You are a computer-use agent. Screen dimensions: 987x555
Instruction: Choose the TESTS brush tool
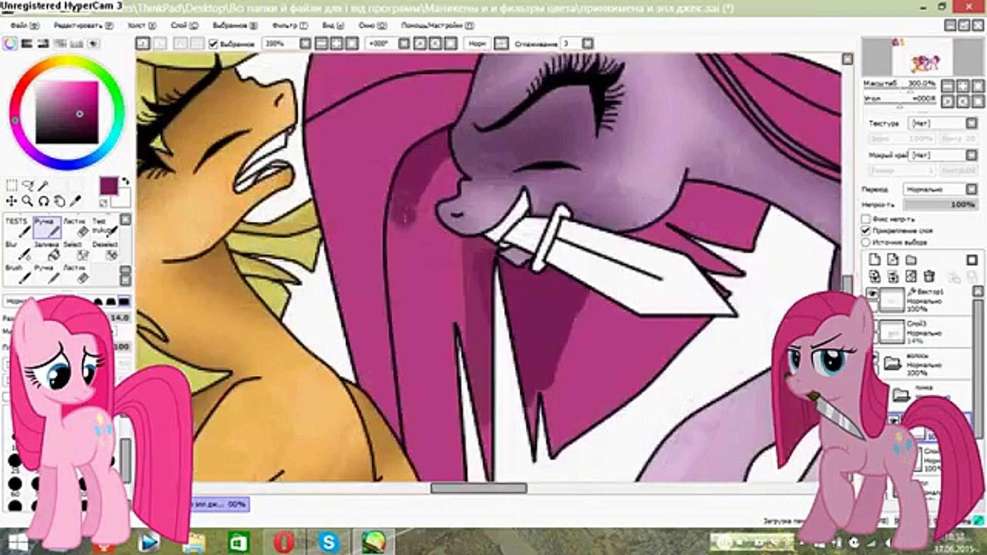pyautogui.click(x=18, y=228)
